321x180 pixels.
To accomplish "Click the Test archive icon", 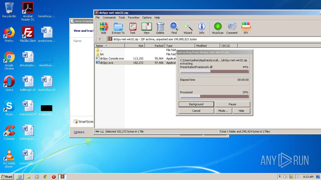I will click(x=133, y=28).
